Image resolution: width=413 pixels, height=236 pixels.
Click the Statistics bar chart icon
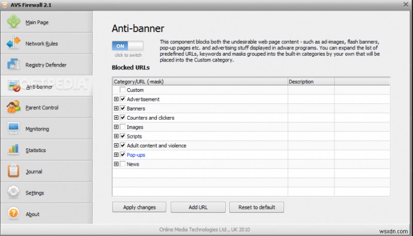(13, 149)
